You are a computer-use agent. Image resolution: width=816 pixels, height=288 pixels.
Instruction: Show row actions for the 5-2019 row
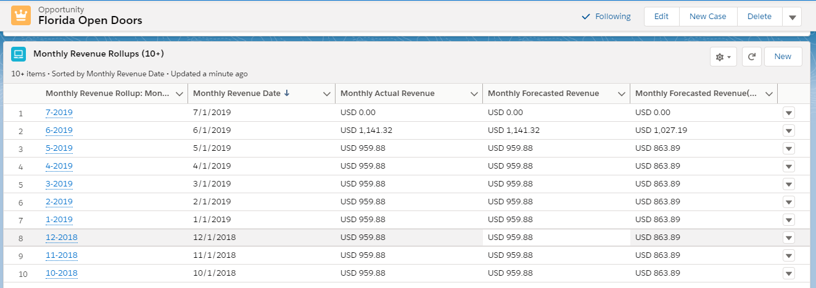[x=789, y=148]
